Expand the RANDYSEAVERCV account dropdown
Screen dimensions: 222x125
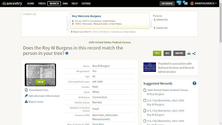coord(206,3)
